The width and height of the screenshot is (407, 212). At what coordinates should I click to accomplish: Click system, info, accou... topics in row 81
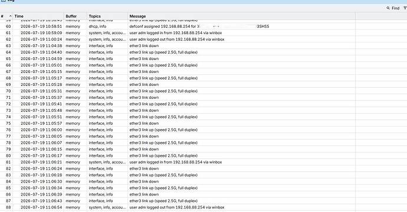(107, 163)
